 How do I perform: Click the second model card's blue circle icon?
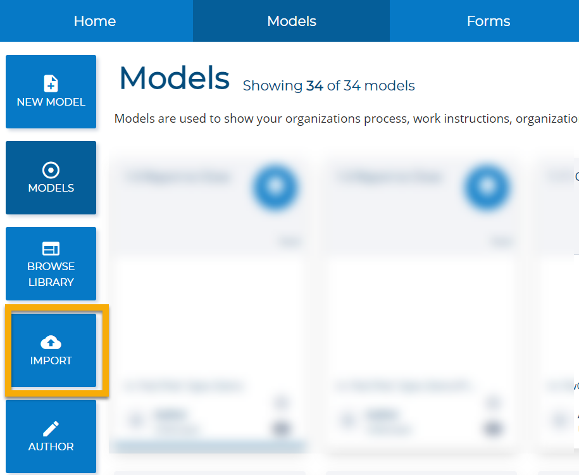pos(487,188)
